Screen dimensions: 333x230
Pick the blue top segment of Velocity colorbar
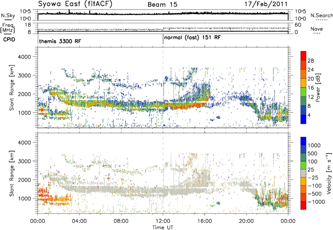pos(303,141)
